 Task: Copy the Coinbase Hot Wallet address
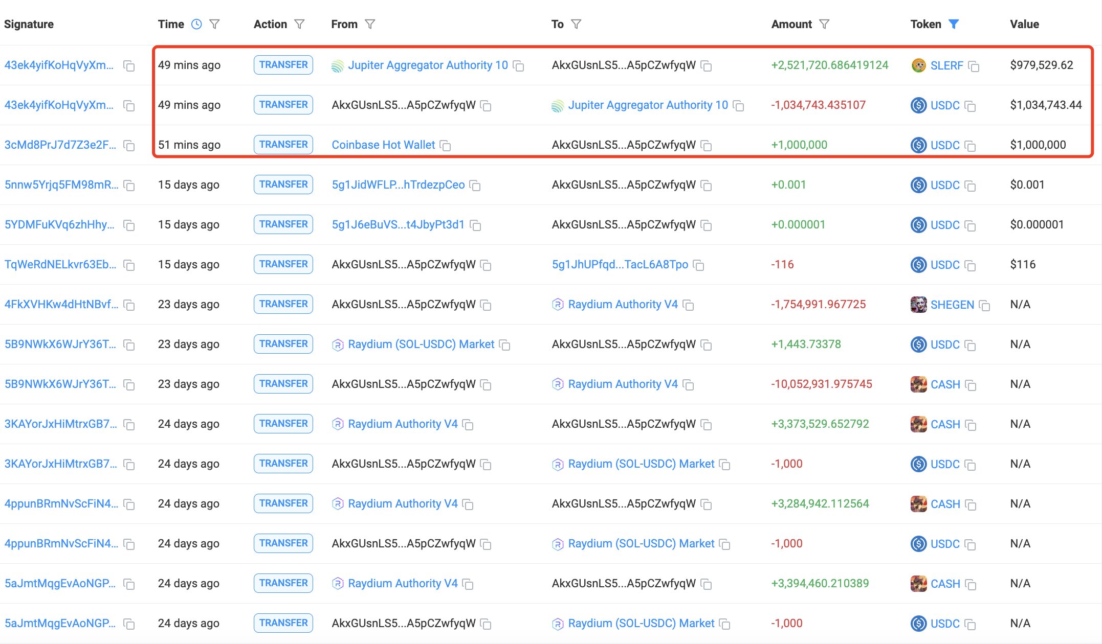tap(446, 146)
